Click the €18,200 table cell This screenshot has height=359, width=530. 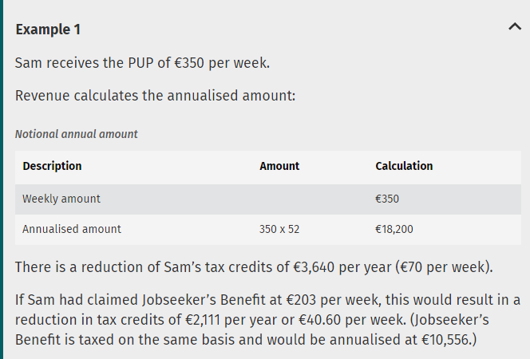[x=394, y=229]
